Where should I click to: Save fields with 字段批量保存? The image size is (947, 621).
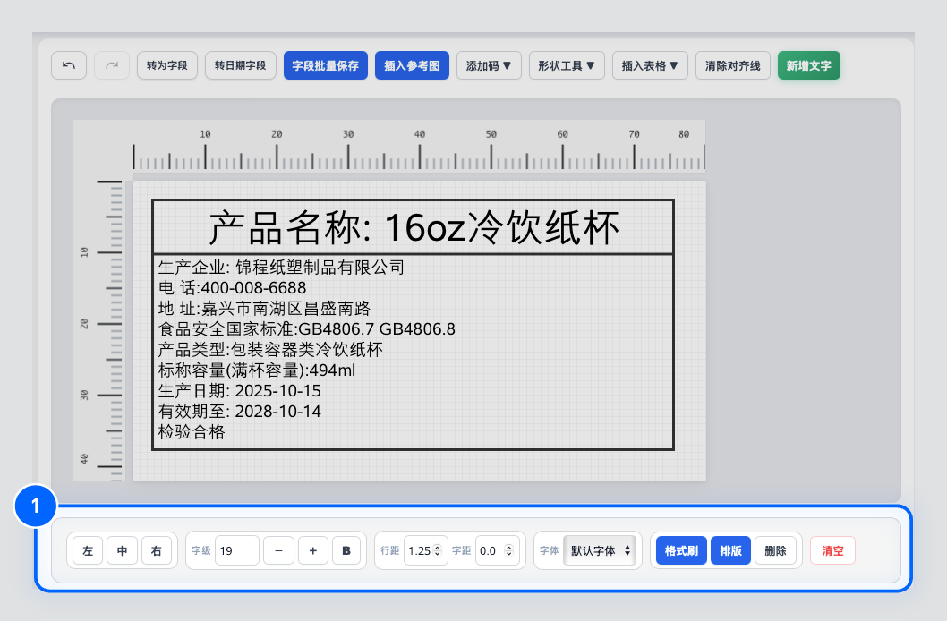(x=325, y=64)
